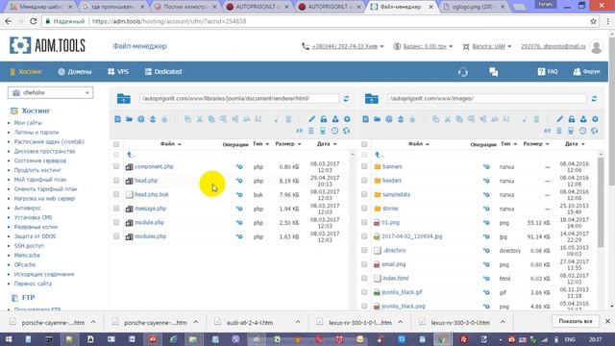Open the VPS nav item
This screenshot has height=346, width=615.
click(x=118, y=72)
